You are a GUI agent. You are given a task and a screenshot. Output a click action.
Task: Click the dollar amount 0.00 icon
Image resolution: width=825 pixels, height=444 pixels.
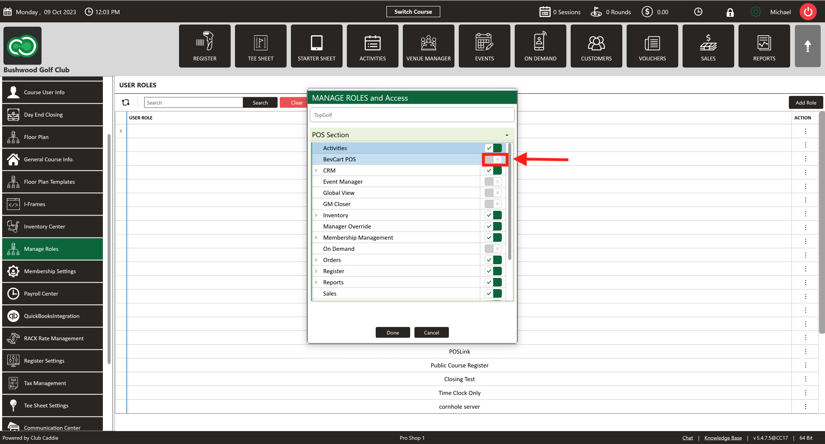coord(647,12)
